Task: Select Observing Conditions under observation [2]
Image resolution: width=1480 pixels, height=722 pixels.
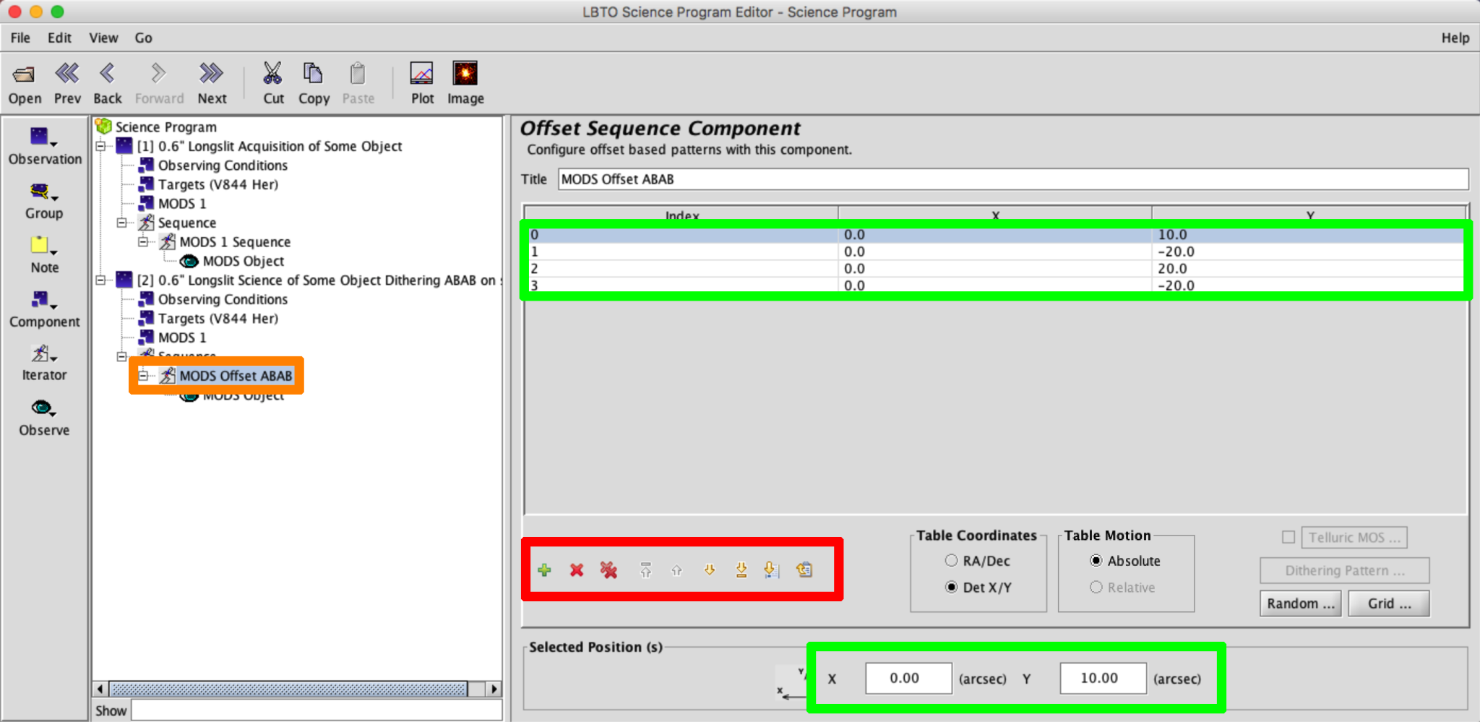Action: click(223, 299)
